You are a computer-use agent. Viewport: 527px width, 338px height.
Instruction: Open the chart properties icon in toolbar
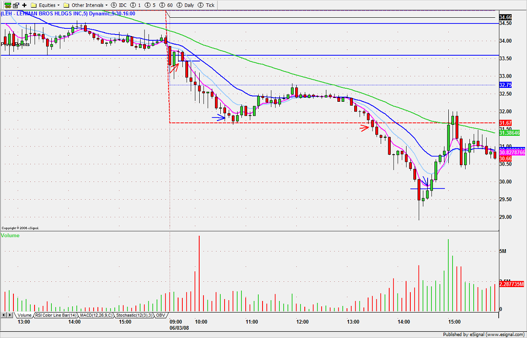[x=15, y=5]
